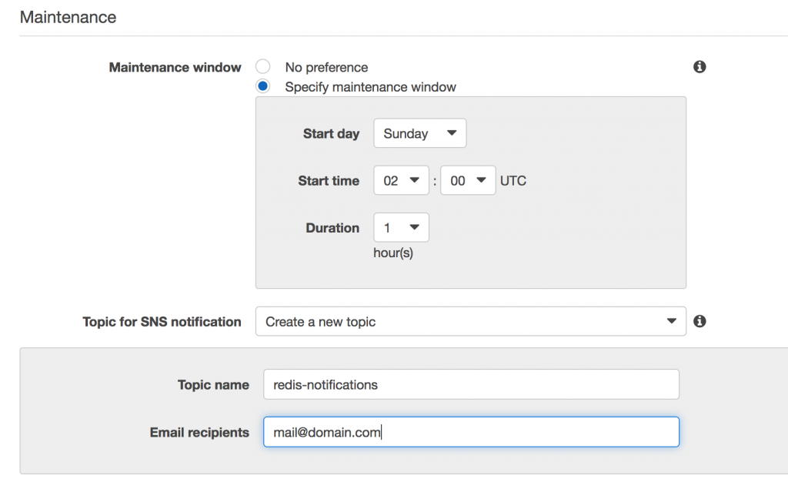Open the start time minutes dropdown
Image resolution: width=788 pixels, height=479 pixels.
(468, 181)
